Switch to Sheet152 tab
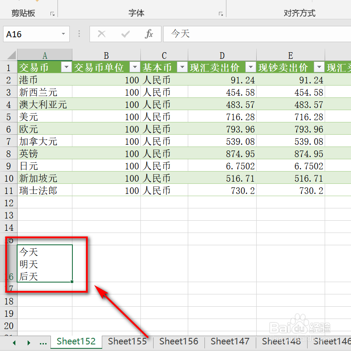Image resolution: width=351 pixels, height=351 pixels. [76, 342]
